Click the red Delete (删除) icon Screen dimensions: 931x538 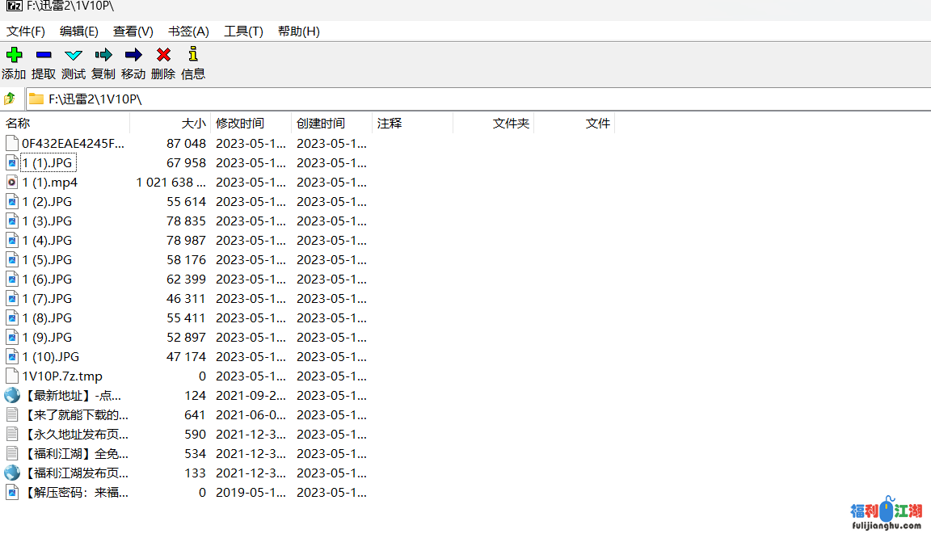[x=163, y=56]
